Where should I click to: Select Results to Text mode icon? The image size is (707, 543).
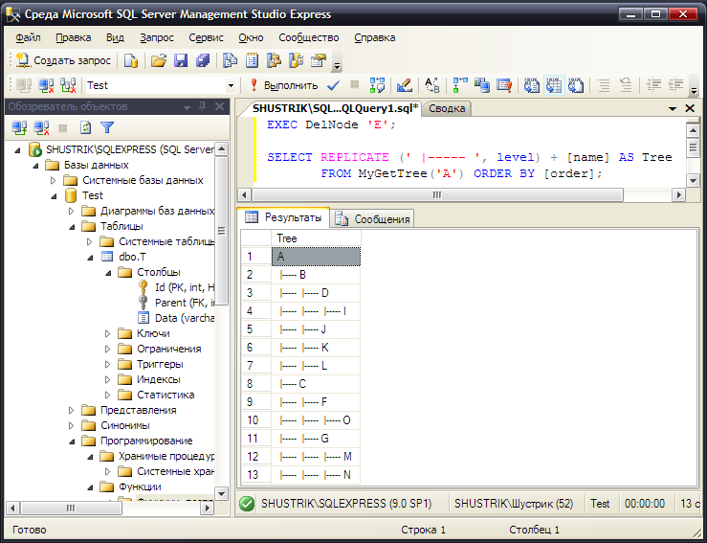[532, 85]
